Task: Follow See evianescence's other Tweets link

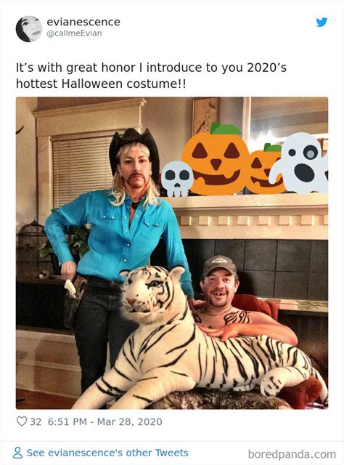Action: pyautogui.click(x=107, y=453)
